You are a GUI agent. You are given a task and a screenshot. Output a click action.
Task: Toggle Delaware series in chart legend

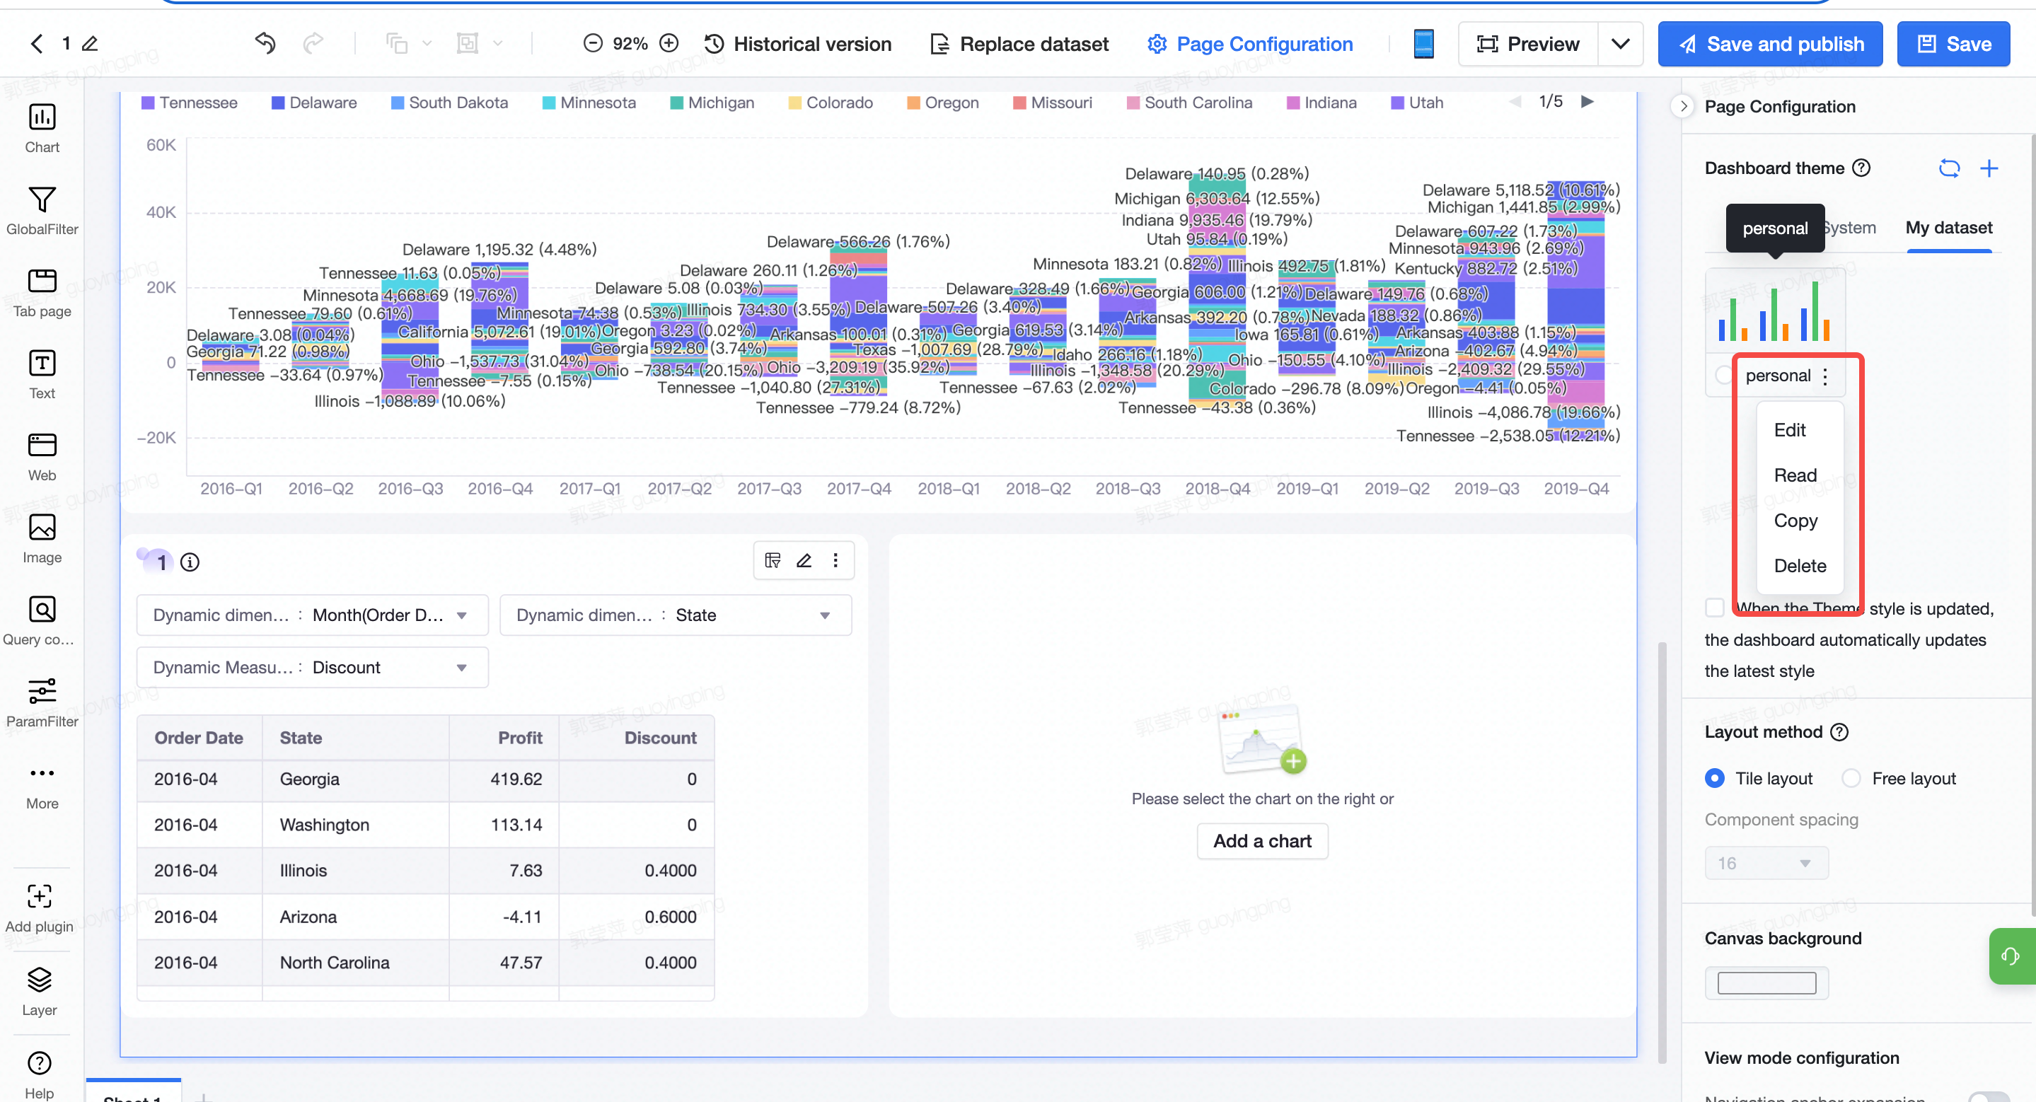pos(314,103)
